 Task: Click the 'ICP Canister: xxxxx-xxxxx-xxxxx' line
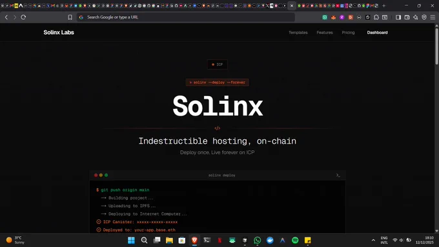(x=137, y=222)
